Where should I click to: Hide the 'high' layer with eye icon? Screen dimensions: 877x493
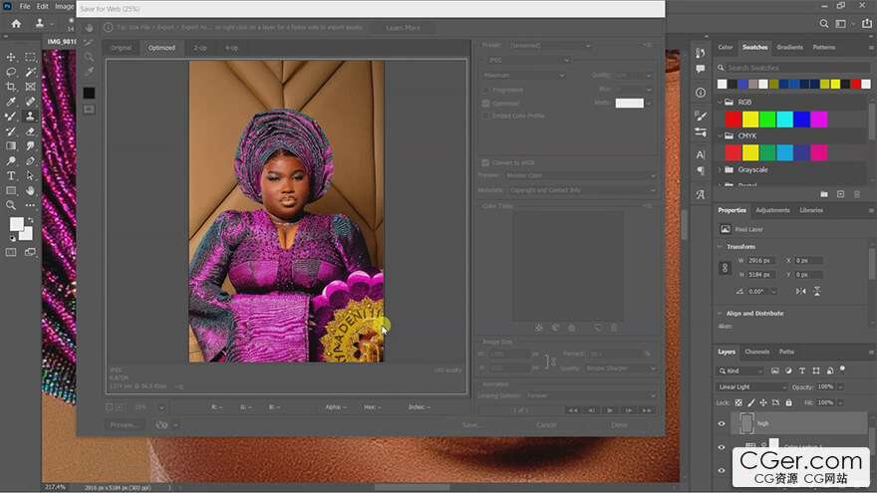(x=723, y=423)
